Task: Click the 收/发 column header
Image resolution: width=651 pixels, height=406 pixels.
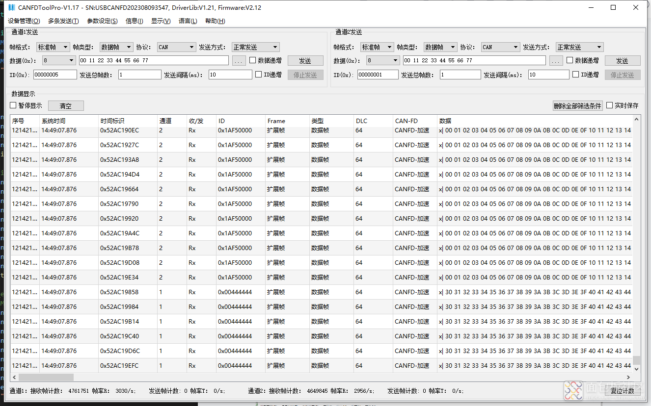Action: tap(201, 121)
